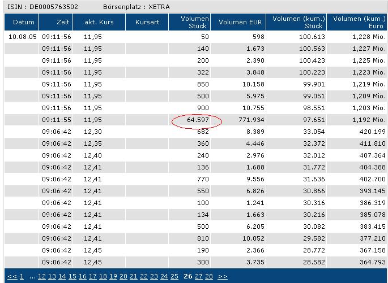Click the Datum column header
This screenshot has width=388, height=283.
(x=22, y=22)
